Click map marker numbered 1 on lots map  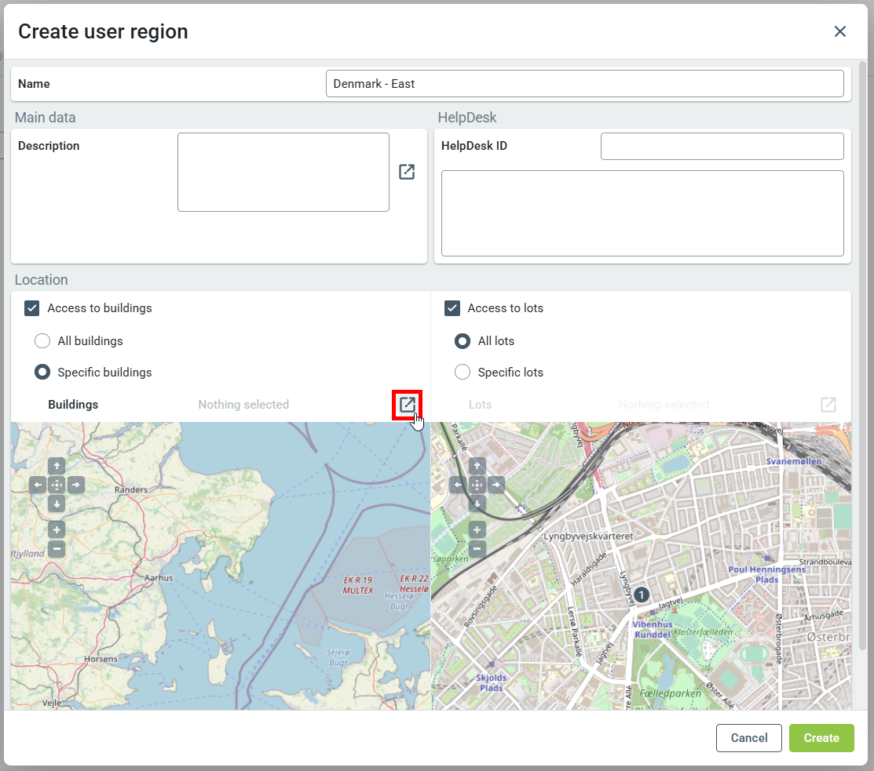642,595
